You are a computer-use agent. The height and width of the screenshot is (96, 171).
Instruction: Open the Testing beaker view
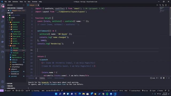click(x=2, y=37)
